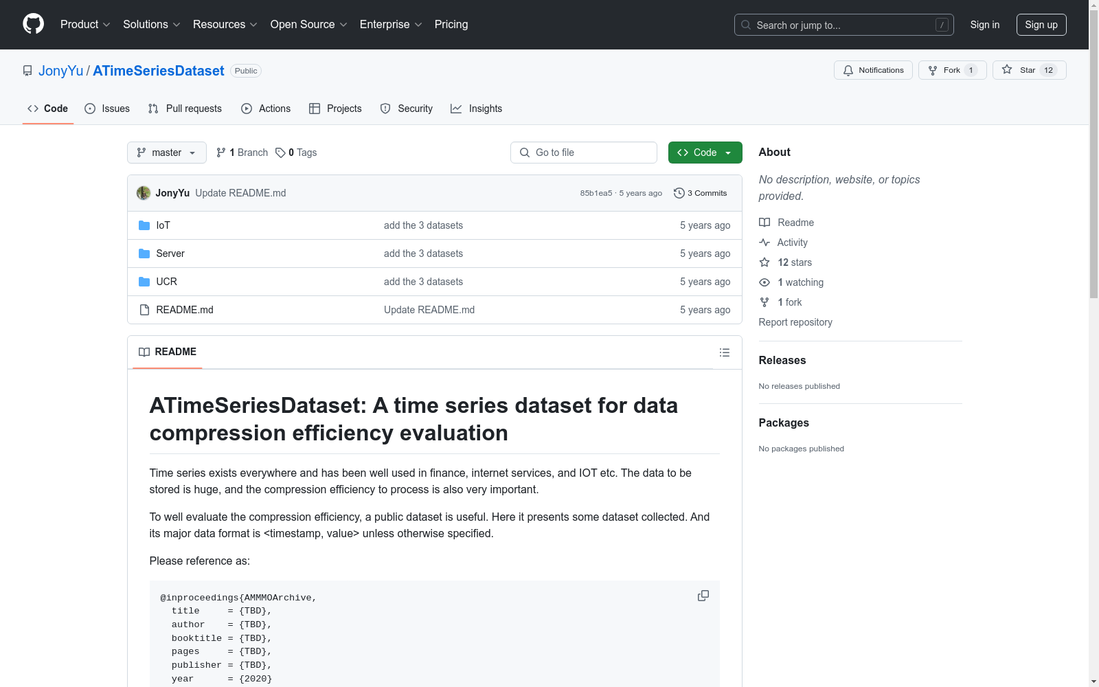Switch to the Issues tab
This screenshot has height=687, width=1099.
click(x=107, y=109)
